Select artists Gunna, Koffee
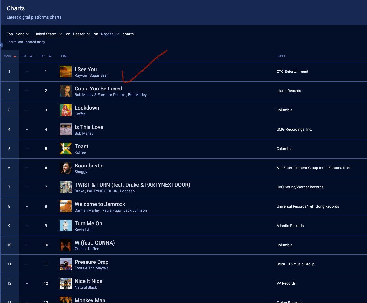Viewport: 367px width, 303px height. tap(87, 249)
